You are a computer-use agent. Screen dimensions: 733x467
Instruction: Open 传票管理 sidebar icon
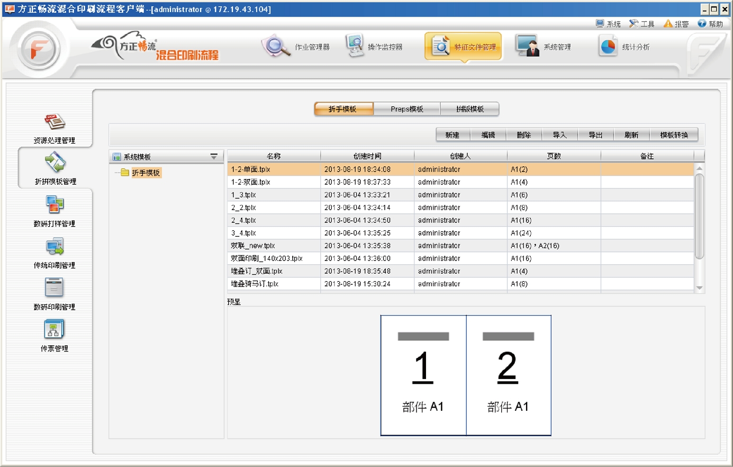[55, 330]
